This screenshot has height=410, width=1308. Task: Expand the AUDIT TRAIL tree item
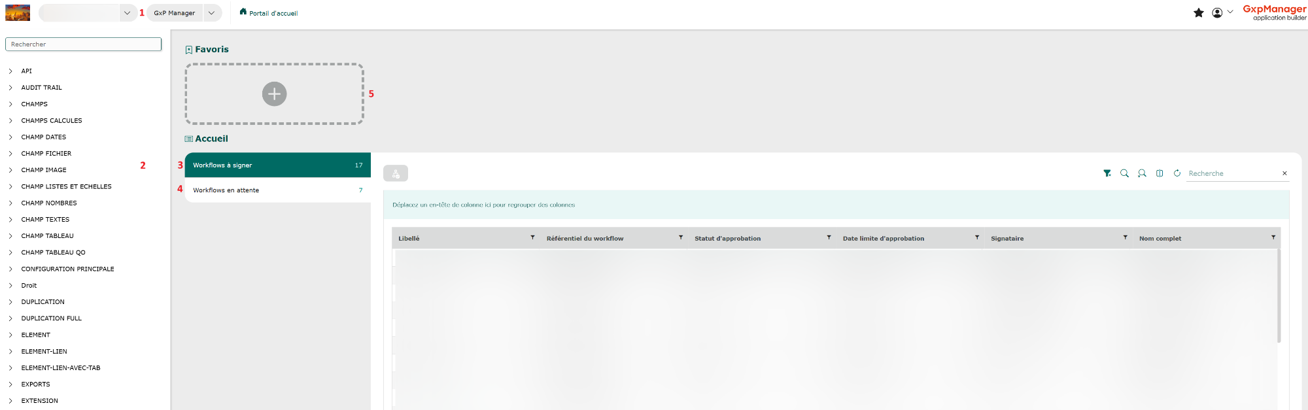tap(10, 88)
